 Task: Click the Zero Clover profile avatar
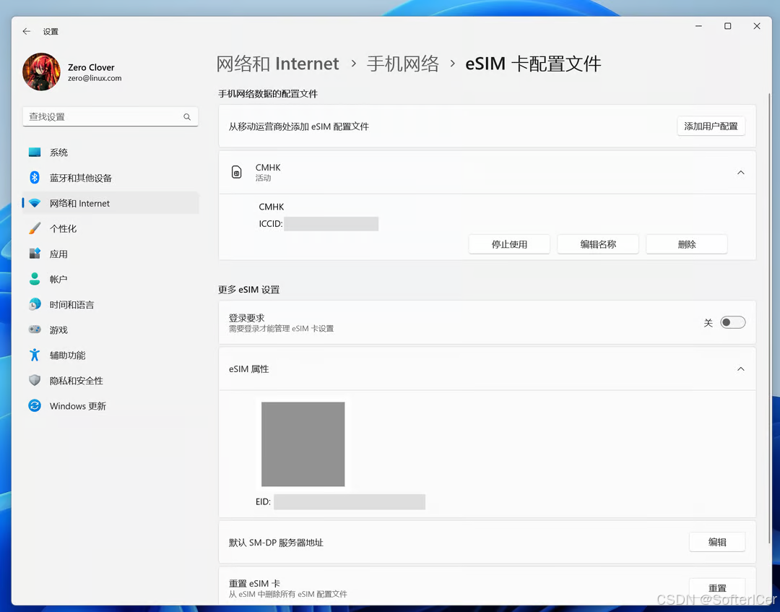pos(41,72)
